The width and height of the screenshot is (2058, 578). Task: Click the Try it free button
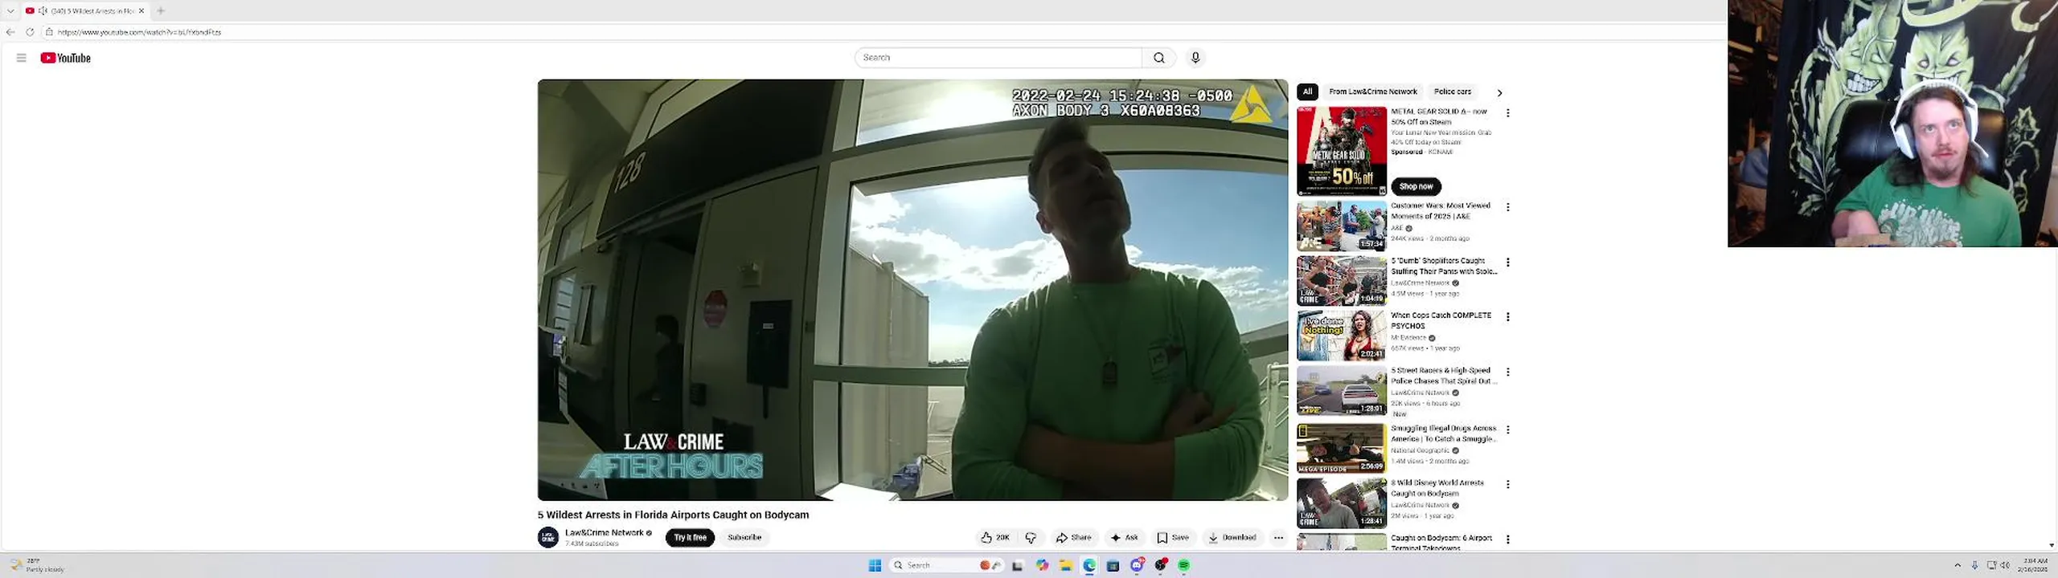point(690,538)
